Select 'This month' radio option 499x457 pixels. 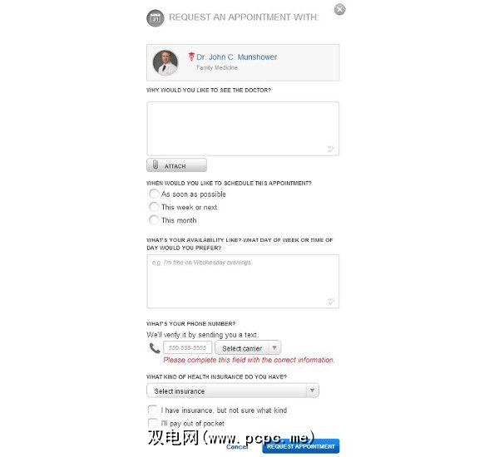tap(154, 220)
